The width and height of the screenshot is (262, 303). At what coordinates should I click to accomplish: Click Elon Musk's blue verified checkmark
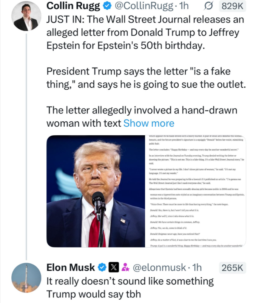tap(102, 268)
